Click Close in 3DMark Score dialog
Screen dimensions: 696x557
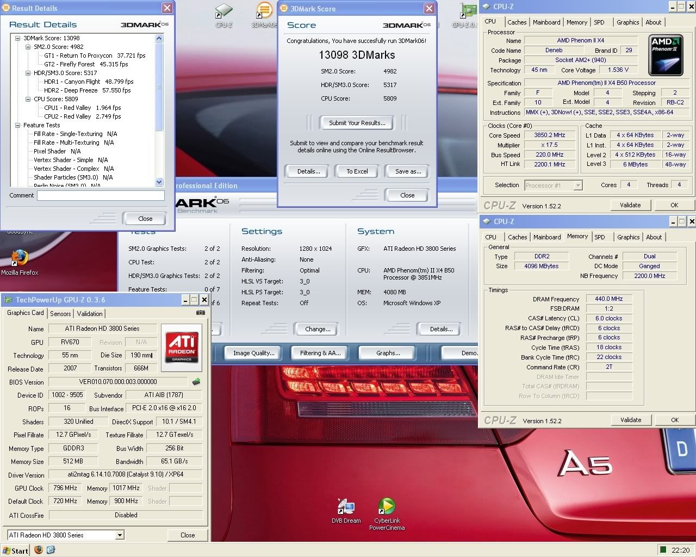(407, 195)
